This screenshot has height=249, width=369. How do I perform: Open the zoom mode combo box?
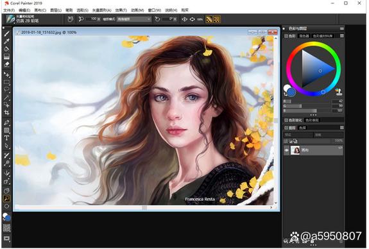pos(134,19)
